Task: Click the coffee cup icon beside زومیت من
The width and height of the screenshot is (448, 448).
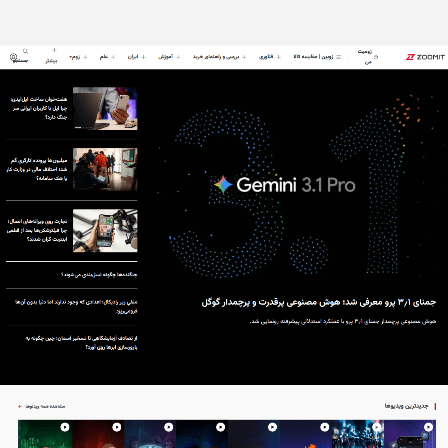Action: pyautogui.click(x=376, y=57)
